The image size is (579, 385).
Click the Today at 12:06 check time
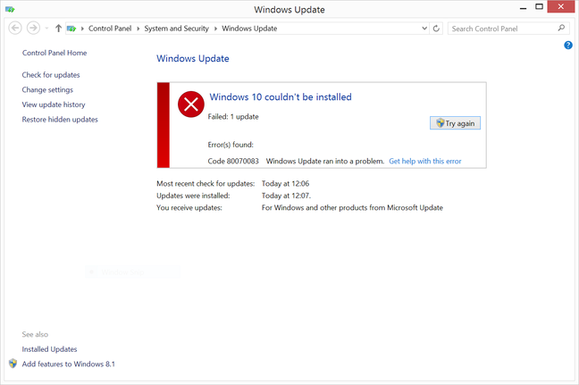pyautogui.click(x=285, y=183)
